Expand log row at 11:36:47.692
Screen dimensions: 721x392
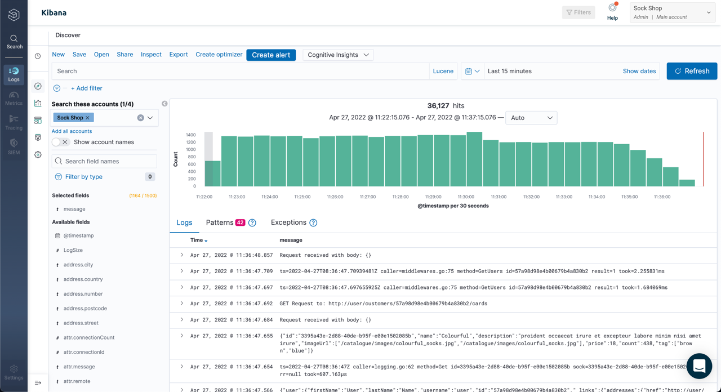pyautogui.click(x=182, y=303)
